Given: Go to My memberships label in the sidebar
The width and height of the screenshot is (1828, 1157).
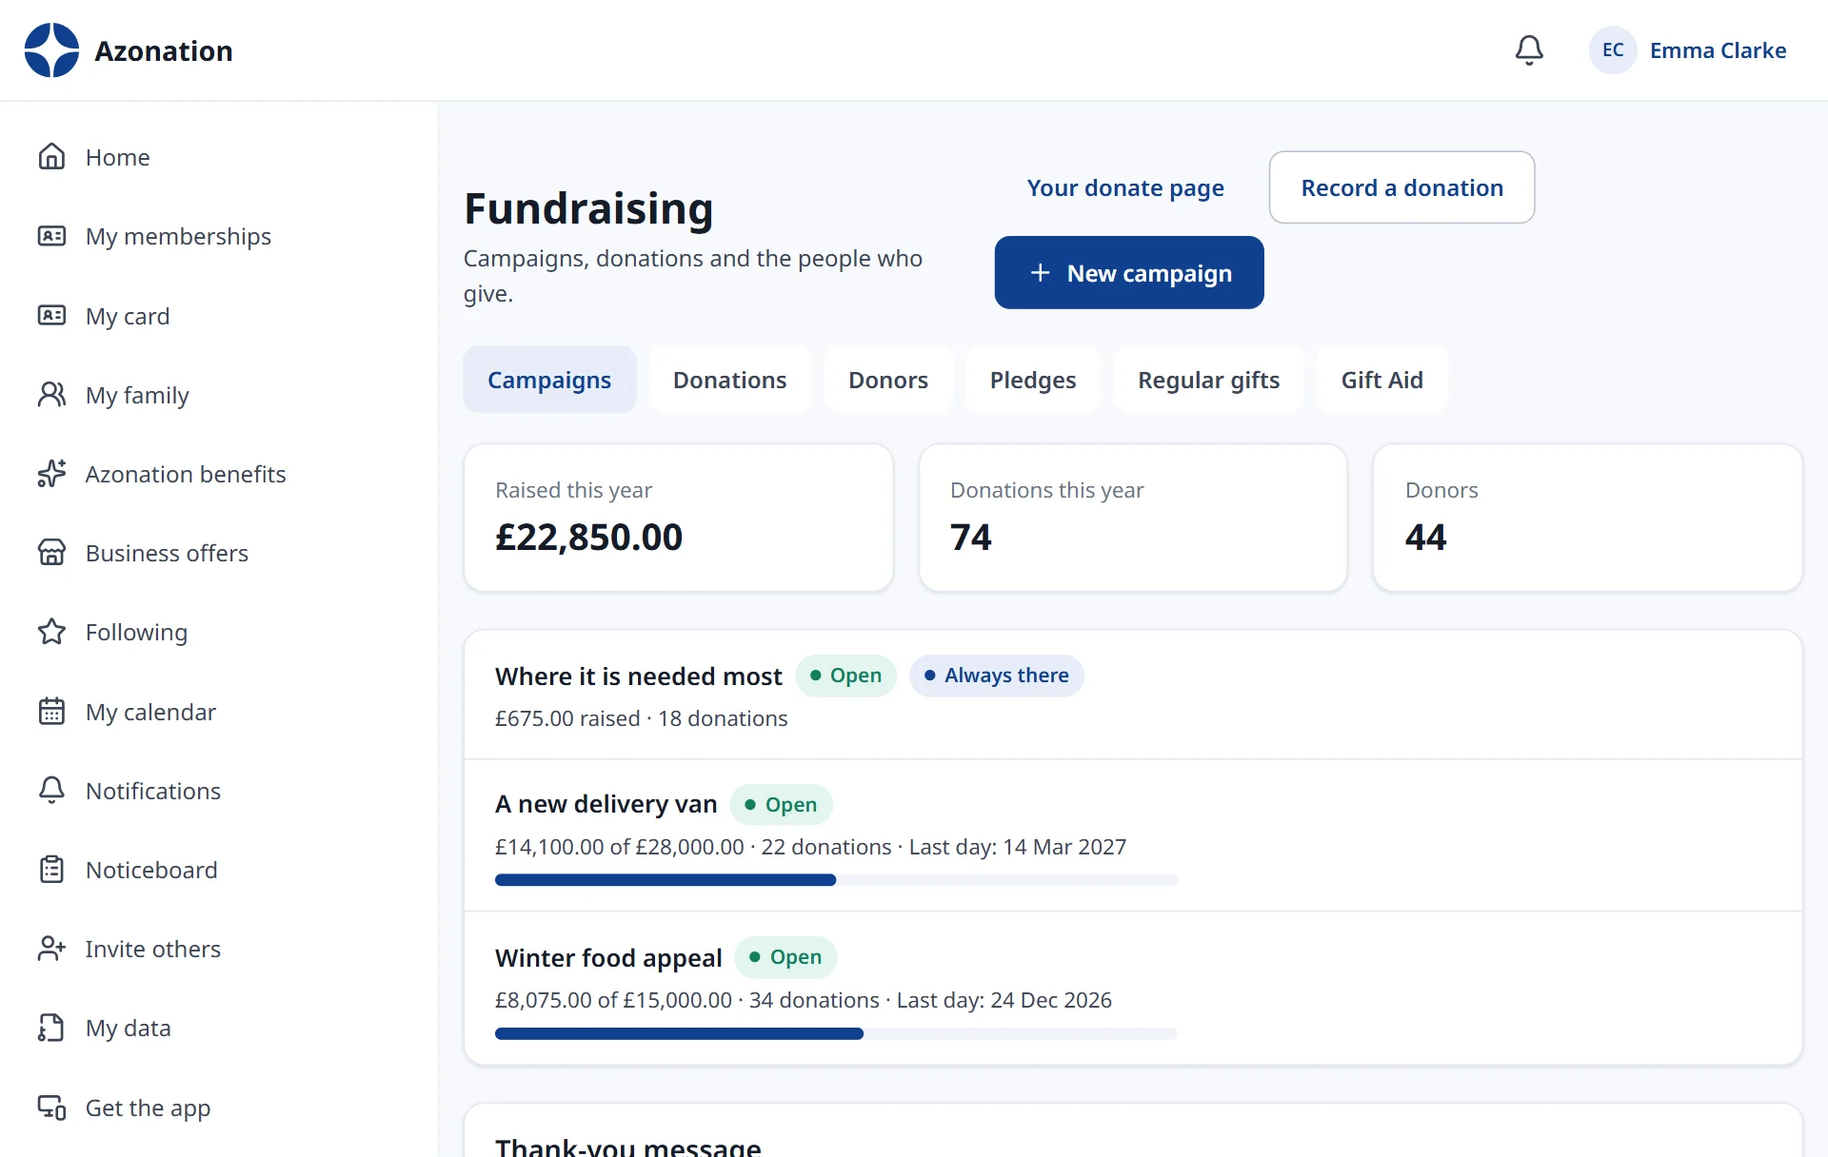Looking at the screenshot, I should tap(178, 236).
